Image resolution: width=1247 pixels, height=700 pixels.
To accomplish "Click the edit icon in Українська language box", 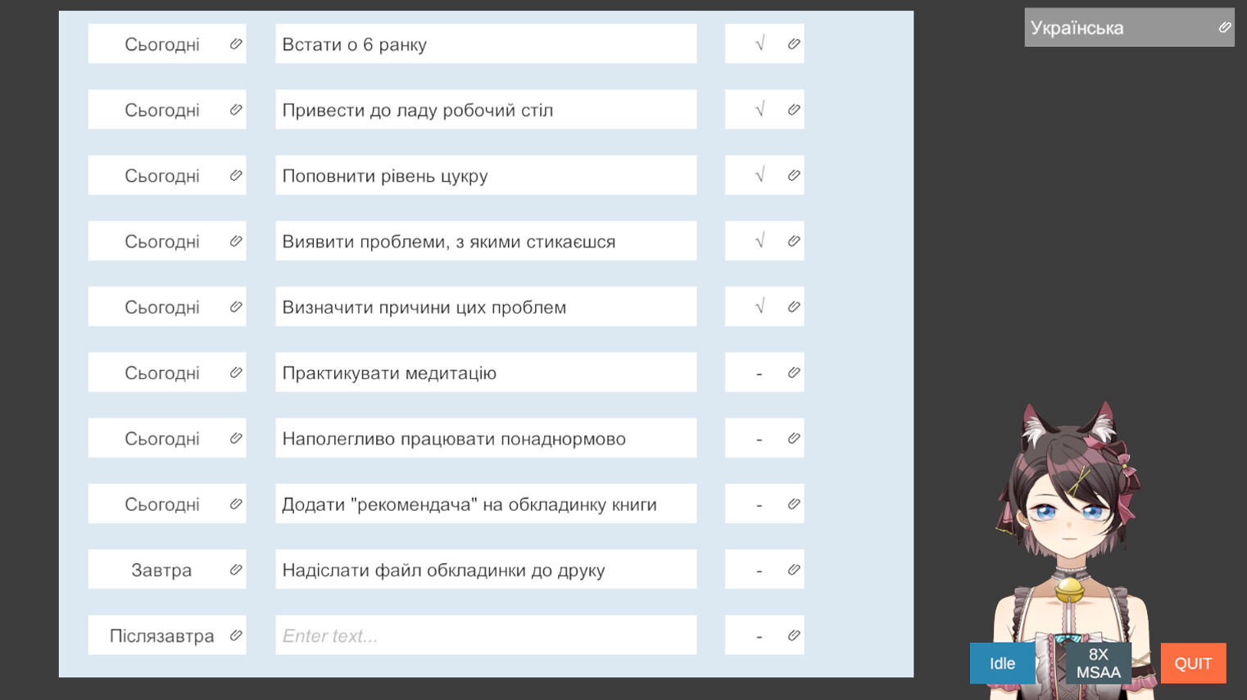I will click(x=1224, y=28).
